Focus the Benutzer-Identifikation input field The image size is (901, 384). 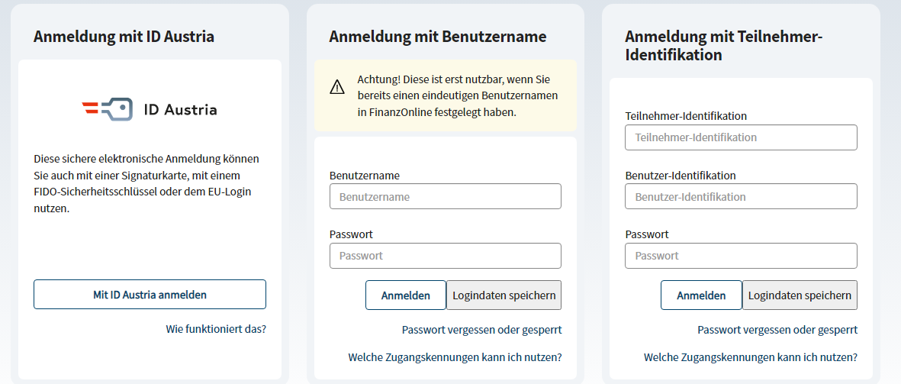(x=742, y=197)
